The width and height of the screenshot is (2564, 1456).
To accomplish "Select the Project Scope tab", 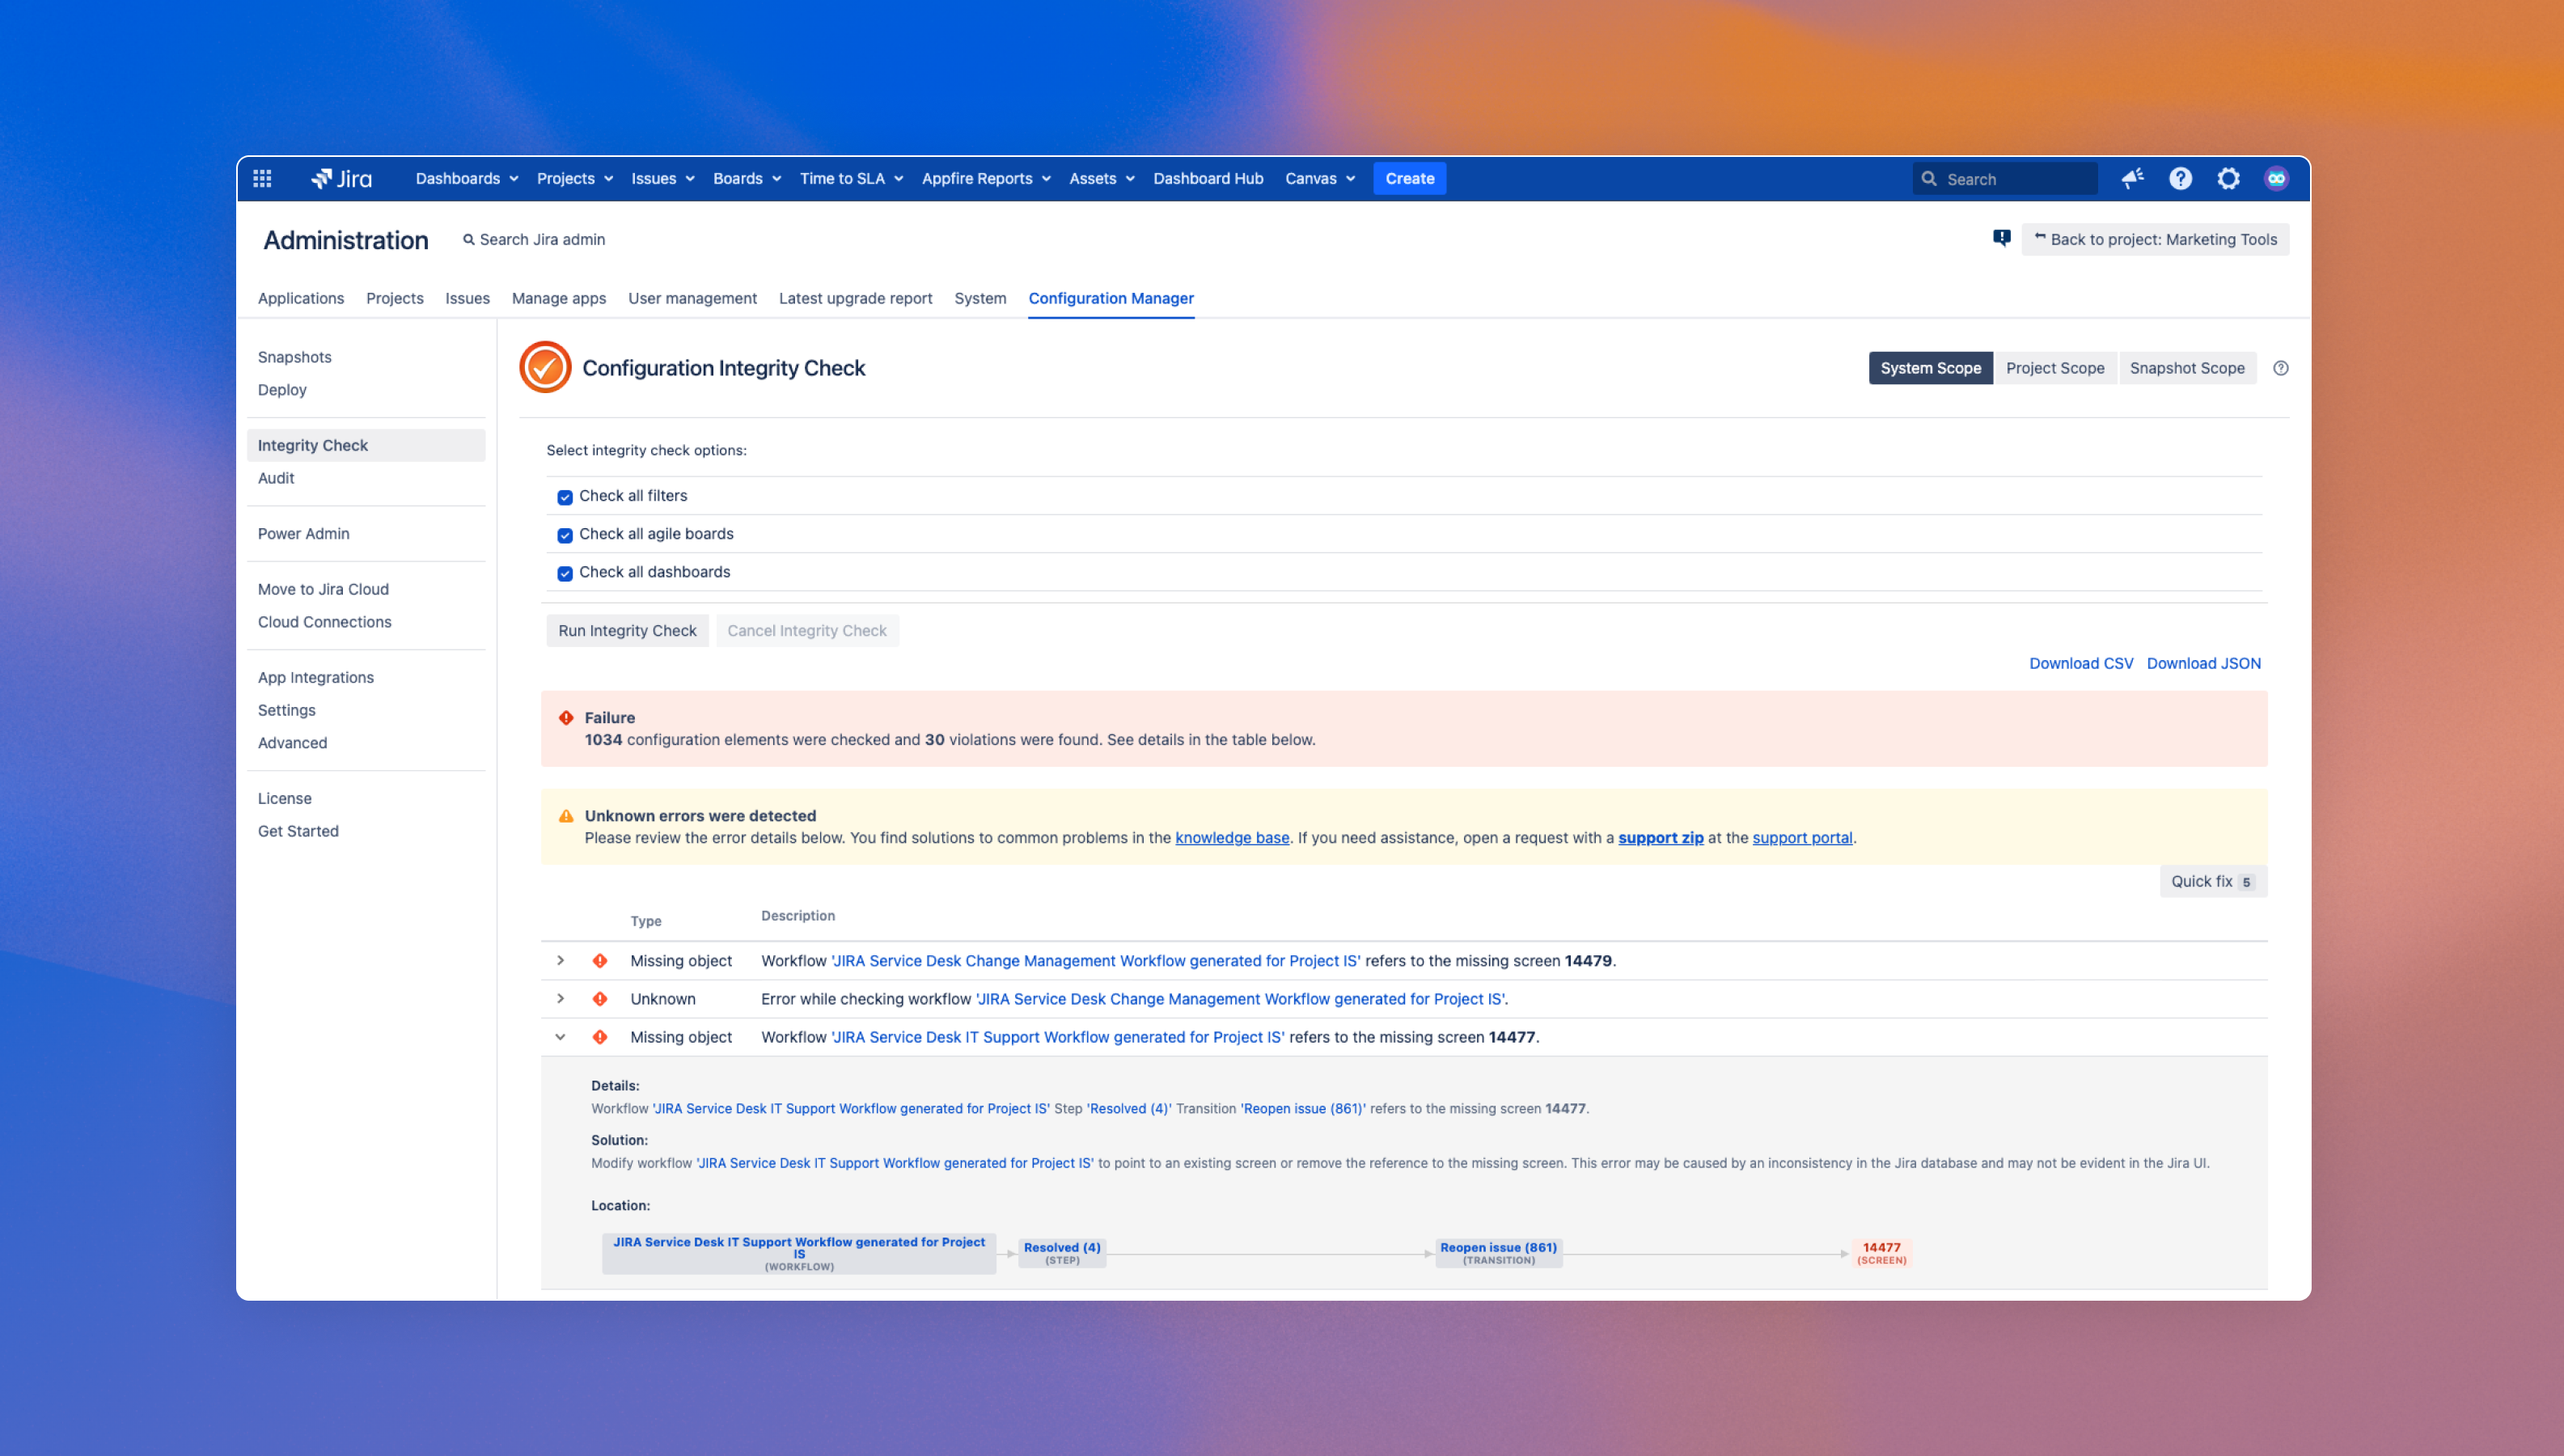I will click(2054, 368).
